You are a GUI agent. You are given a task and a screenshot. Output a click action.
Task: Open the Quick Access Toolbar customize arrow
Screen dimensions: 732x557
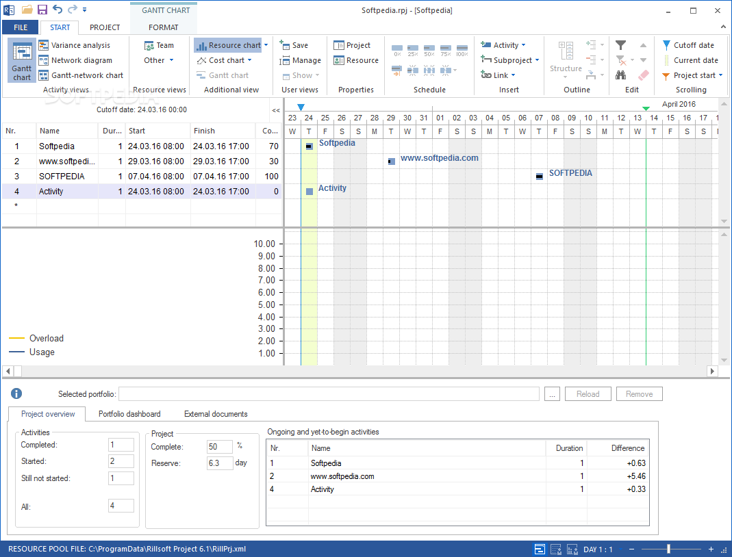click(84, 10)
